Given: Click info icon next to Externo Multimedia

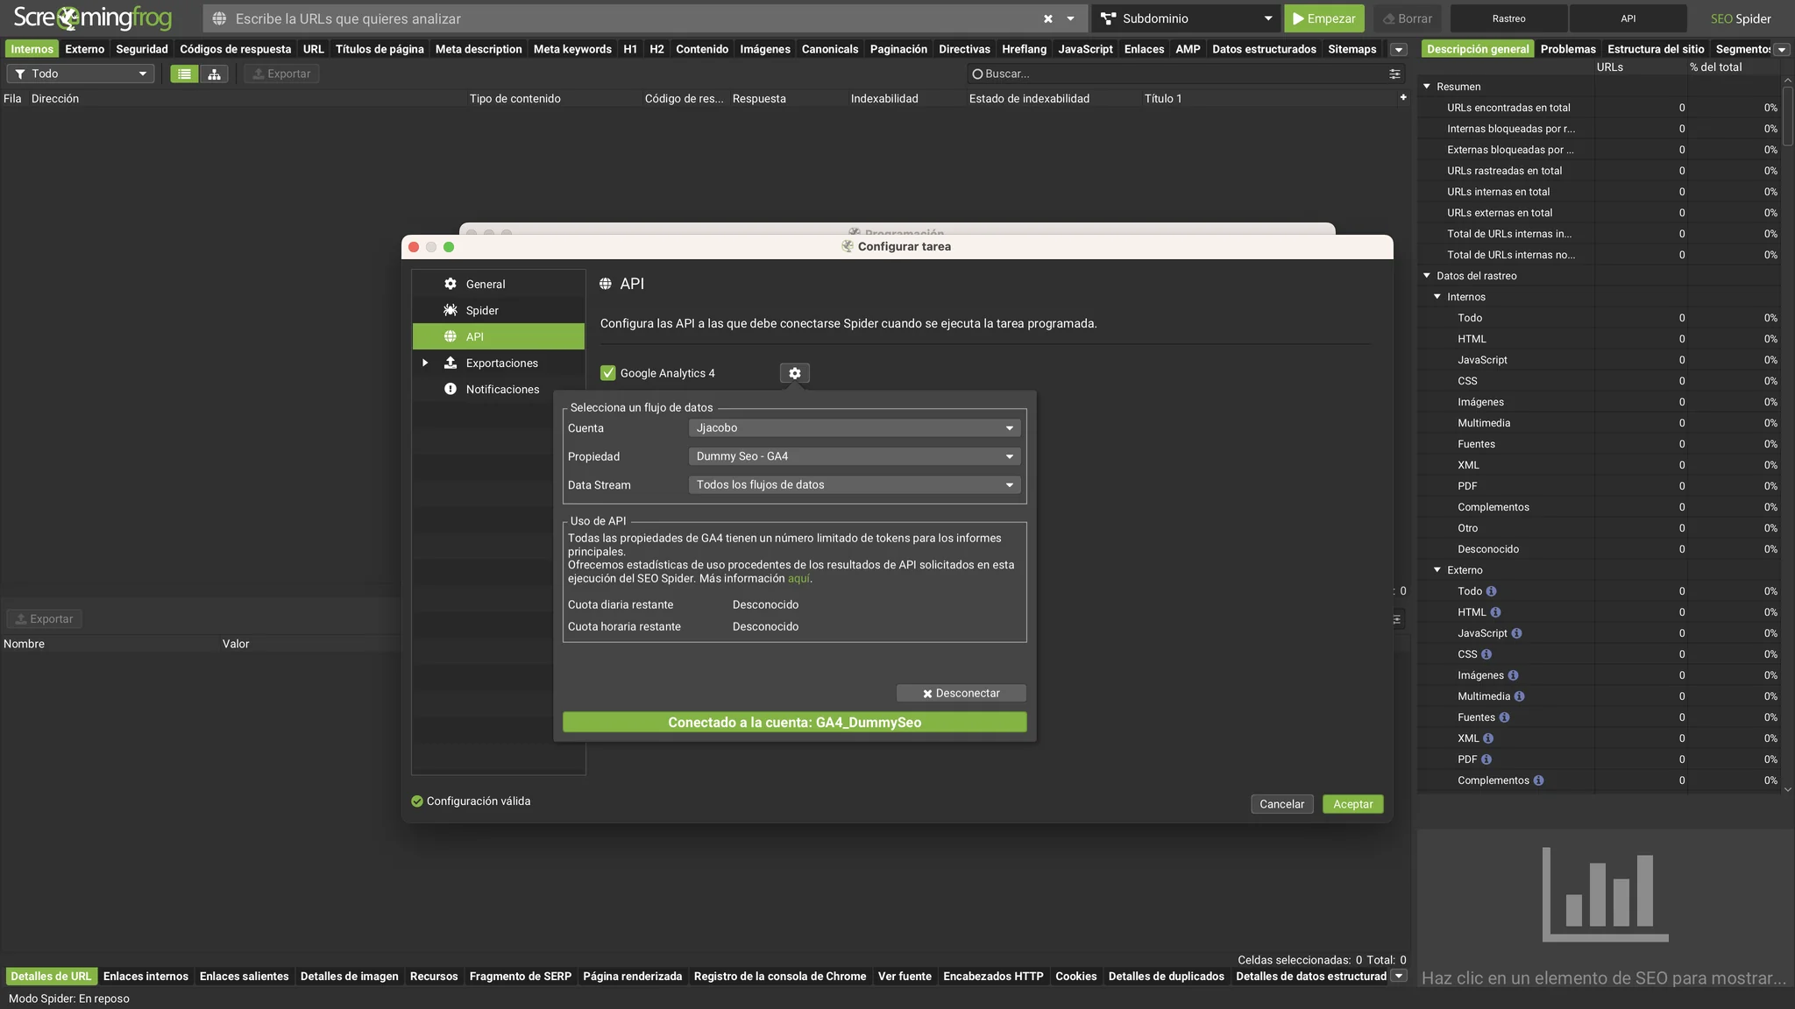Looking at the screenshot, I should pyautogui.click(x=1519, y=696).
